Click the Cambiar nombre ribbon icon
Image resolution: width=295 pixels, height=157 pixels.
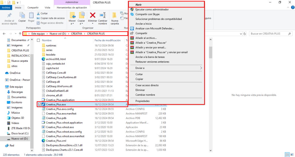tap(103, 15)
